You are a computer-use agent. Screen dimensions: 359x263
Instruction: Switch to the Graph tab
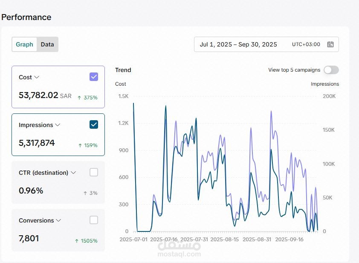click(24, 44)
